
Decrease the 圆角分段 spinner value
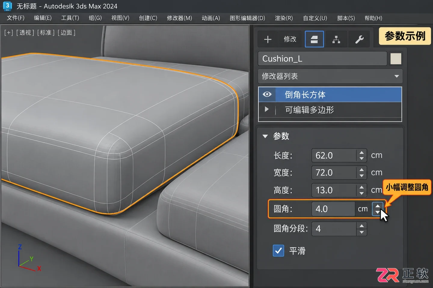[361, 232]
